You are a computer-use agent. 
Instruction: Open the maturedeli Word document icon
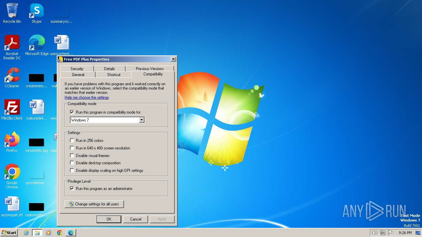37,110
